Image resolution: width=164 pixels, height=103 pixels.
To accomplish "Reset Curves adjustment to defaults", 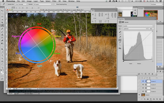I will [x=145, y=74].
